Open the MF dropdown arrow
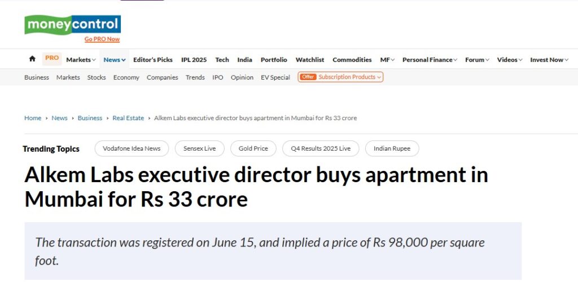 [392, 60]
